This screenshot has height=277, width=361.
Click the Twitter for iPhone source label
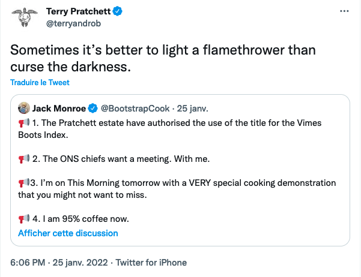click(x=151, y=262)
